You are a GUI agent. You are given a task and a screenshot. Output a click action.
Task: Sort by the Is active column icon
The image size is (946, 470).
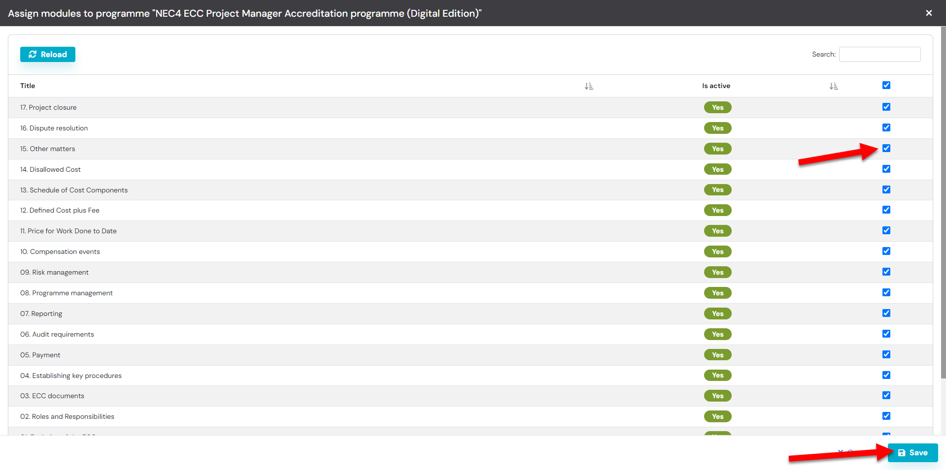tap(834, 86)
